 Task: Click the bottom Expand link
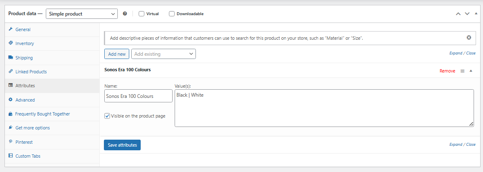pos(456,144)
